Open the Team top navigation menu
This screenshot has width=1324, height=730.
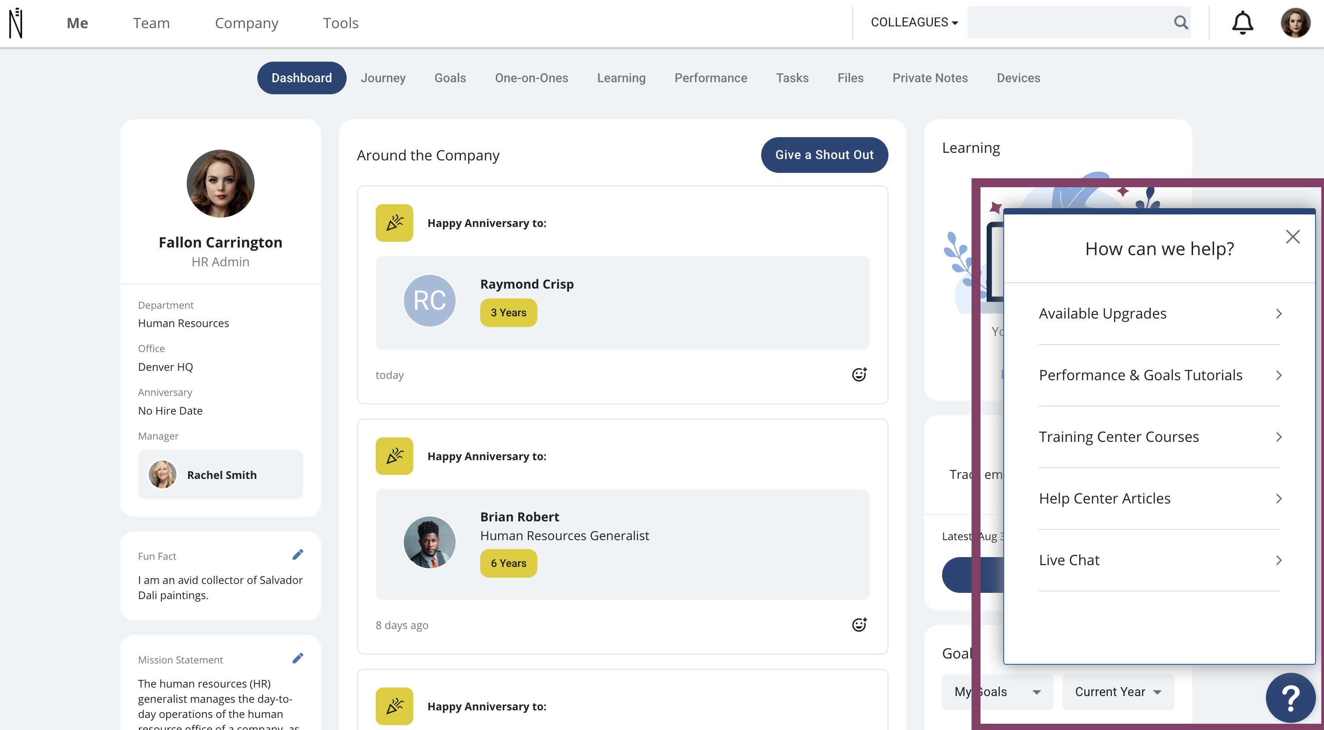point(151,23)
